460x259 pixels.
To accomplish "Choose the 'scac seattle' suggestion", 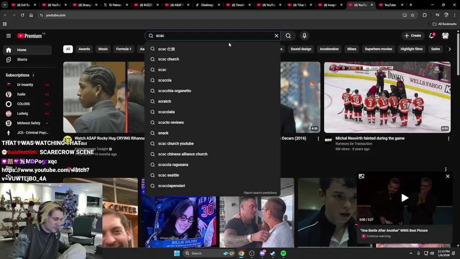I will coord(212,175).
